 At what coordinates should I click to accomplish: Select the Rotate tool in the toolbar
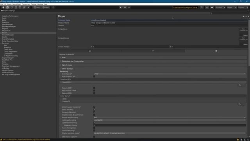(x=12, y=7)
